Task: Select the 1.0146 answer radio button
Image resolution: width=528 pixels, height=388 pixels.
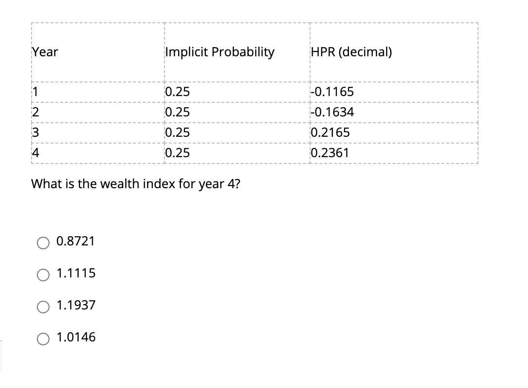Action: coord(43,339)
